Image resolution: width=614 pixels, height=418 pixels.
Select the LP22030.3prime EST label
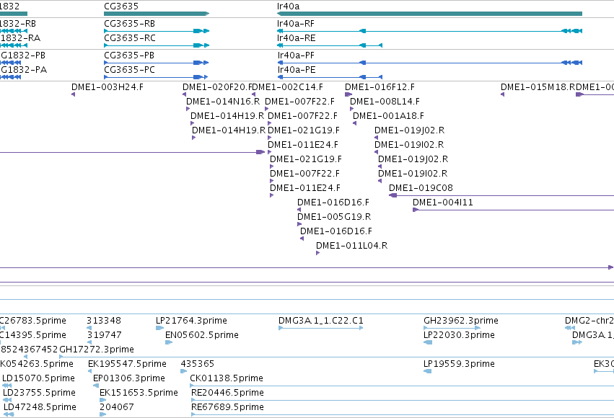(x=459, y=334)
